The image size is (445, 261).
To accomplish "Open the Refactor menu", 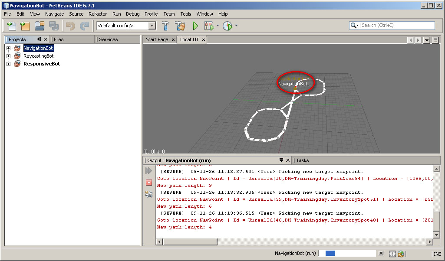I will (x=98, y=14).
